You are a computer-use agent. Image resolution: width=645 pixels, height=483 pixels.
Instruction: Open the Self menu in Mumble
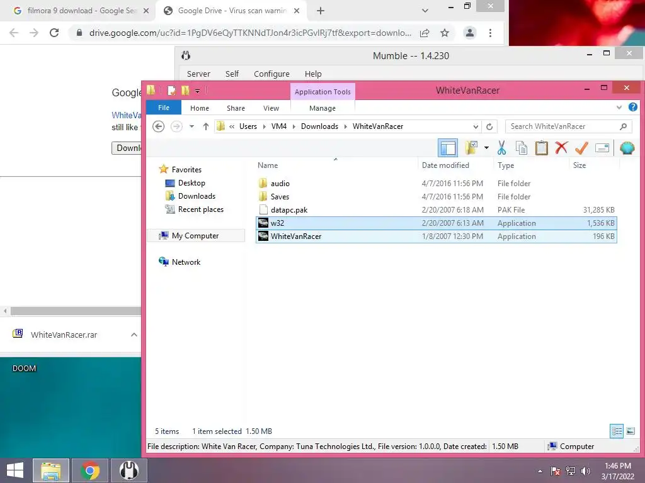[232, 74]
